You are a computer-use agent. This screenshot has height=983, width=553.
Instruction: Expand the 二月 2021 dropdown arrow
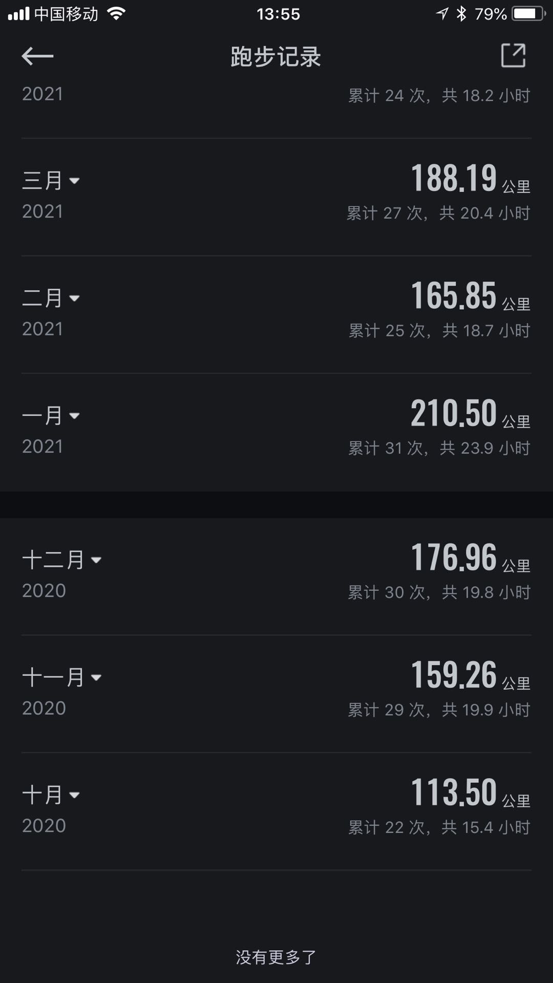pyautogui.click(x=74, y=298)
